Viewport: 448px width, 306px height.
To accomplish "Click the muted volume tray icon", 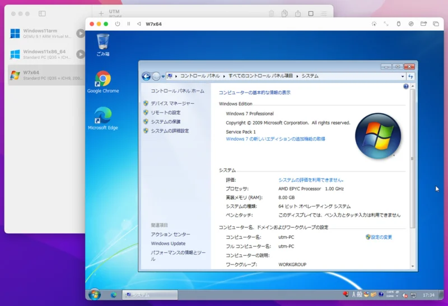I will pos(405,295).
